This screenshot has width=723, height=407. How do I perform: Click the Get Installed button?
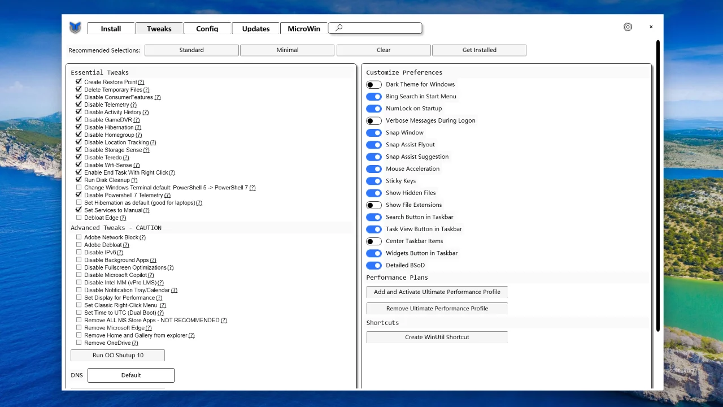click(x=480, y=50)
